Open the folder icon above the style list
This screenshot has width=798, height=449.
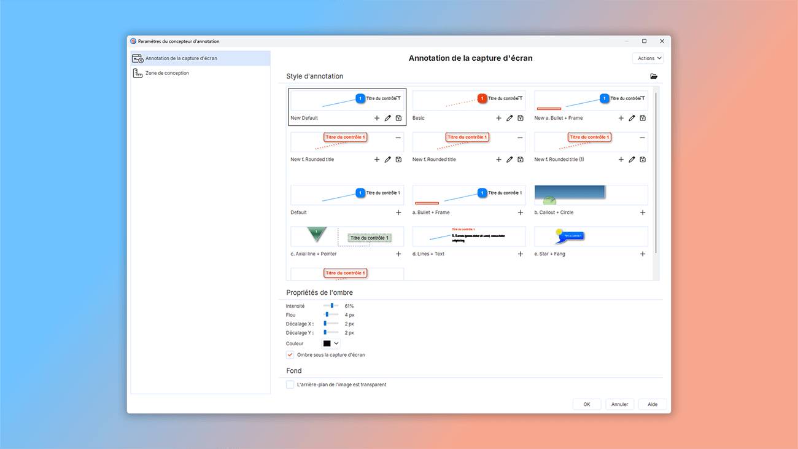pos(654,76)
